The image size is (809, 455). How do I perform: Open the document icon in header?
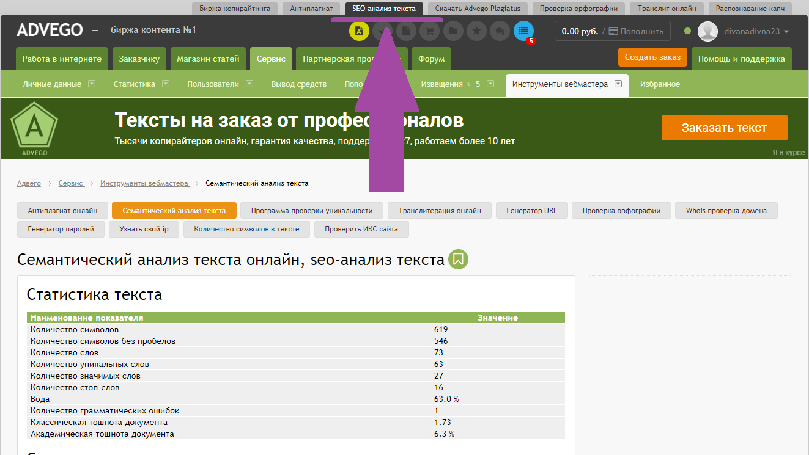tap(406, 31)
